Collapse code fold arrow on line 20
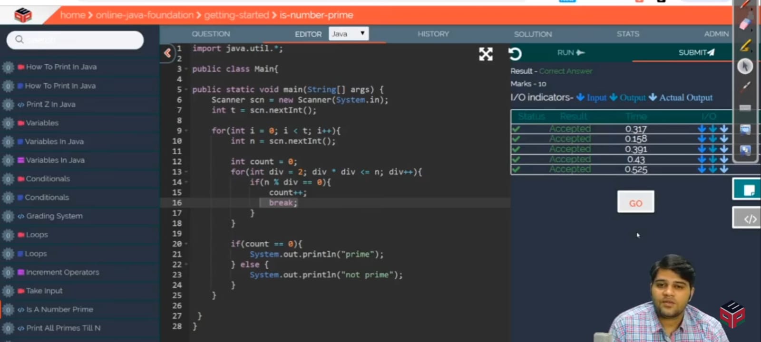Screen dimensions: 761x342 click(x=186, y=244)
